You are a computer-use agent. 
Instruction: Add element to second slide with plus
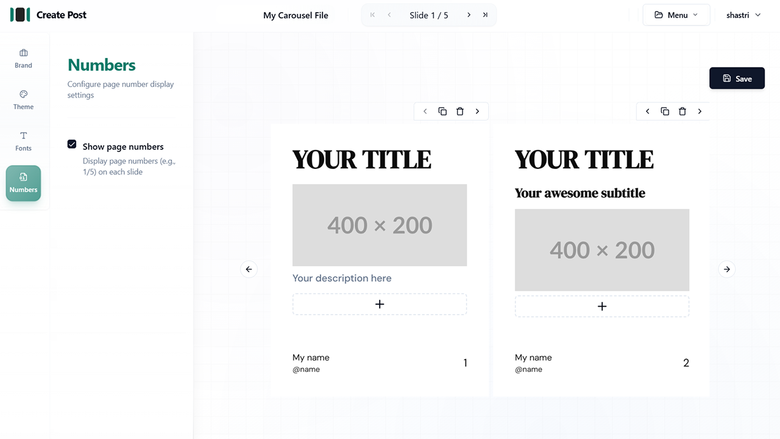coord(602,306)
